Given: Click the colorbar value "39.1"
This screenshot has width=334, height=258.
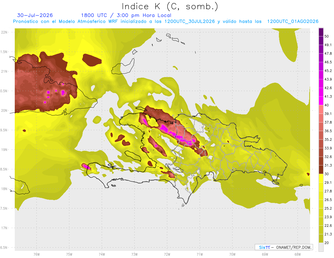Looking at the screenshot, I should 328,114.
